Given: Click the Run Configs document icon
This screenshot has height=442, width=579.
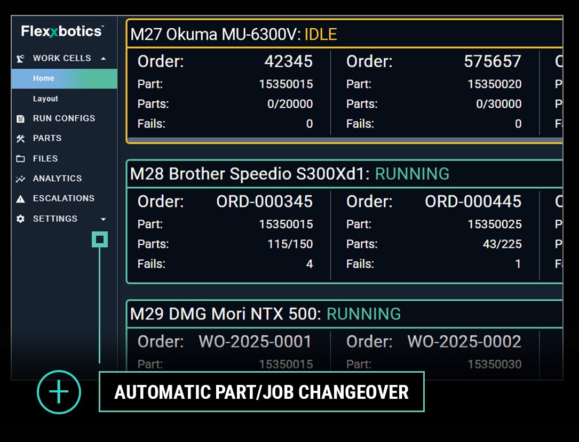Looking at the screenshot, I should [x=21, y=118].
